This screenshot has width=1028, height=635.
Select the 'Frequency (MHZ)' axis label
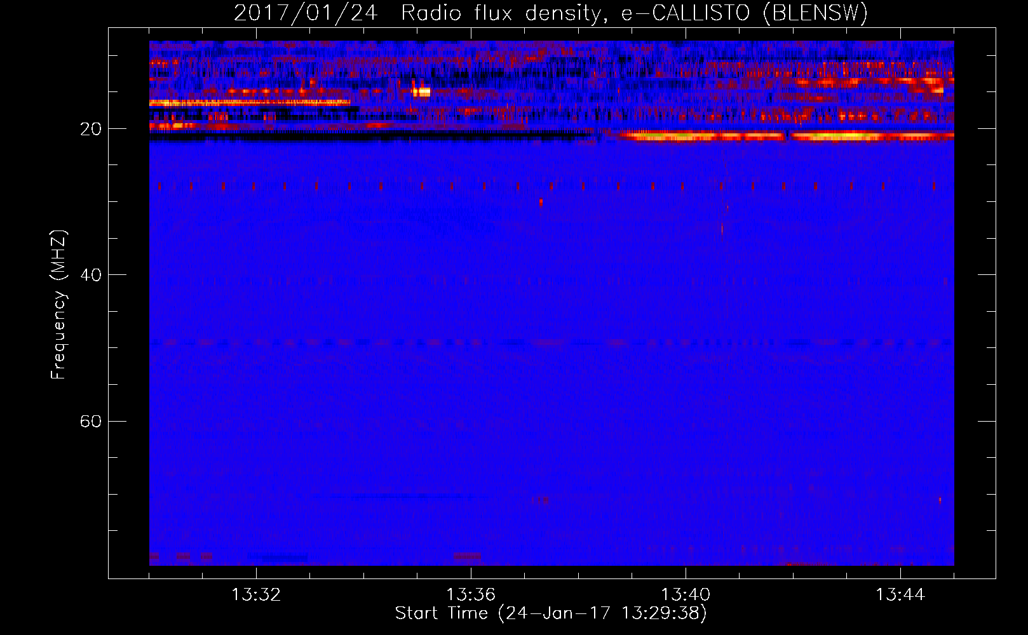[58, 305]
